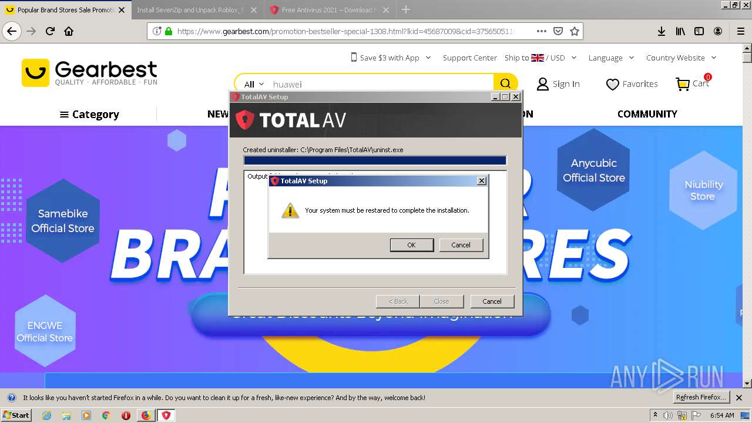
Task: Open the Windows Start menu
Action: coord(16,415)
